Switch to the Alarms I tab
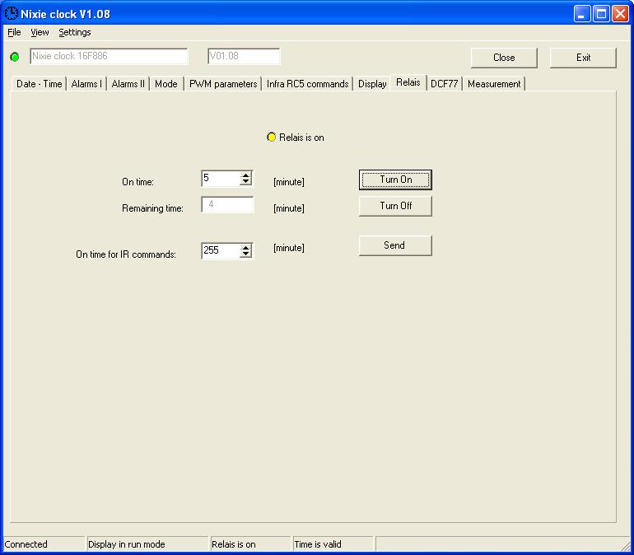634x555 pixels. pos(86,84)
